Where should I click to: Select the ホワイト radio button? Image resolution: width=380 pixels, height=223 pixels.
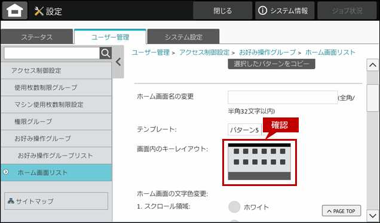pos(234,207)
